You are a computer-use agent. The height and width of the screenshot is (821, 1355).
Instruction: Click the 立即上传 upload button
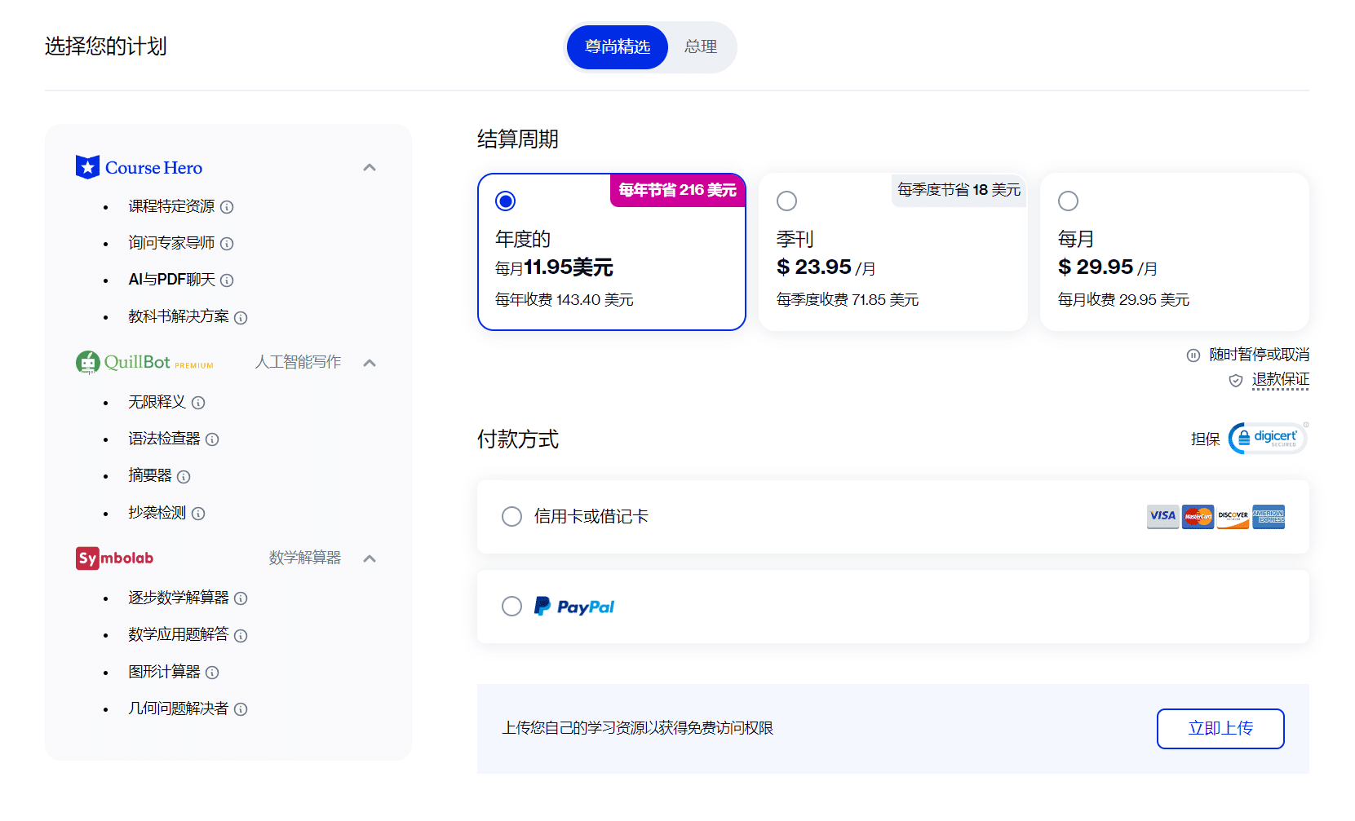[x=1220, y=728]
